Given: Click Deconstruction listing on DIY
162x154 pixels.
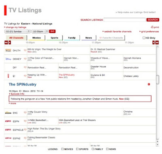Looking at the screenshot, I should click(x=131, y=68).
